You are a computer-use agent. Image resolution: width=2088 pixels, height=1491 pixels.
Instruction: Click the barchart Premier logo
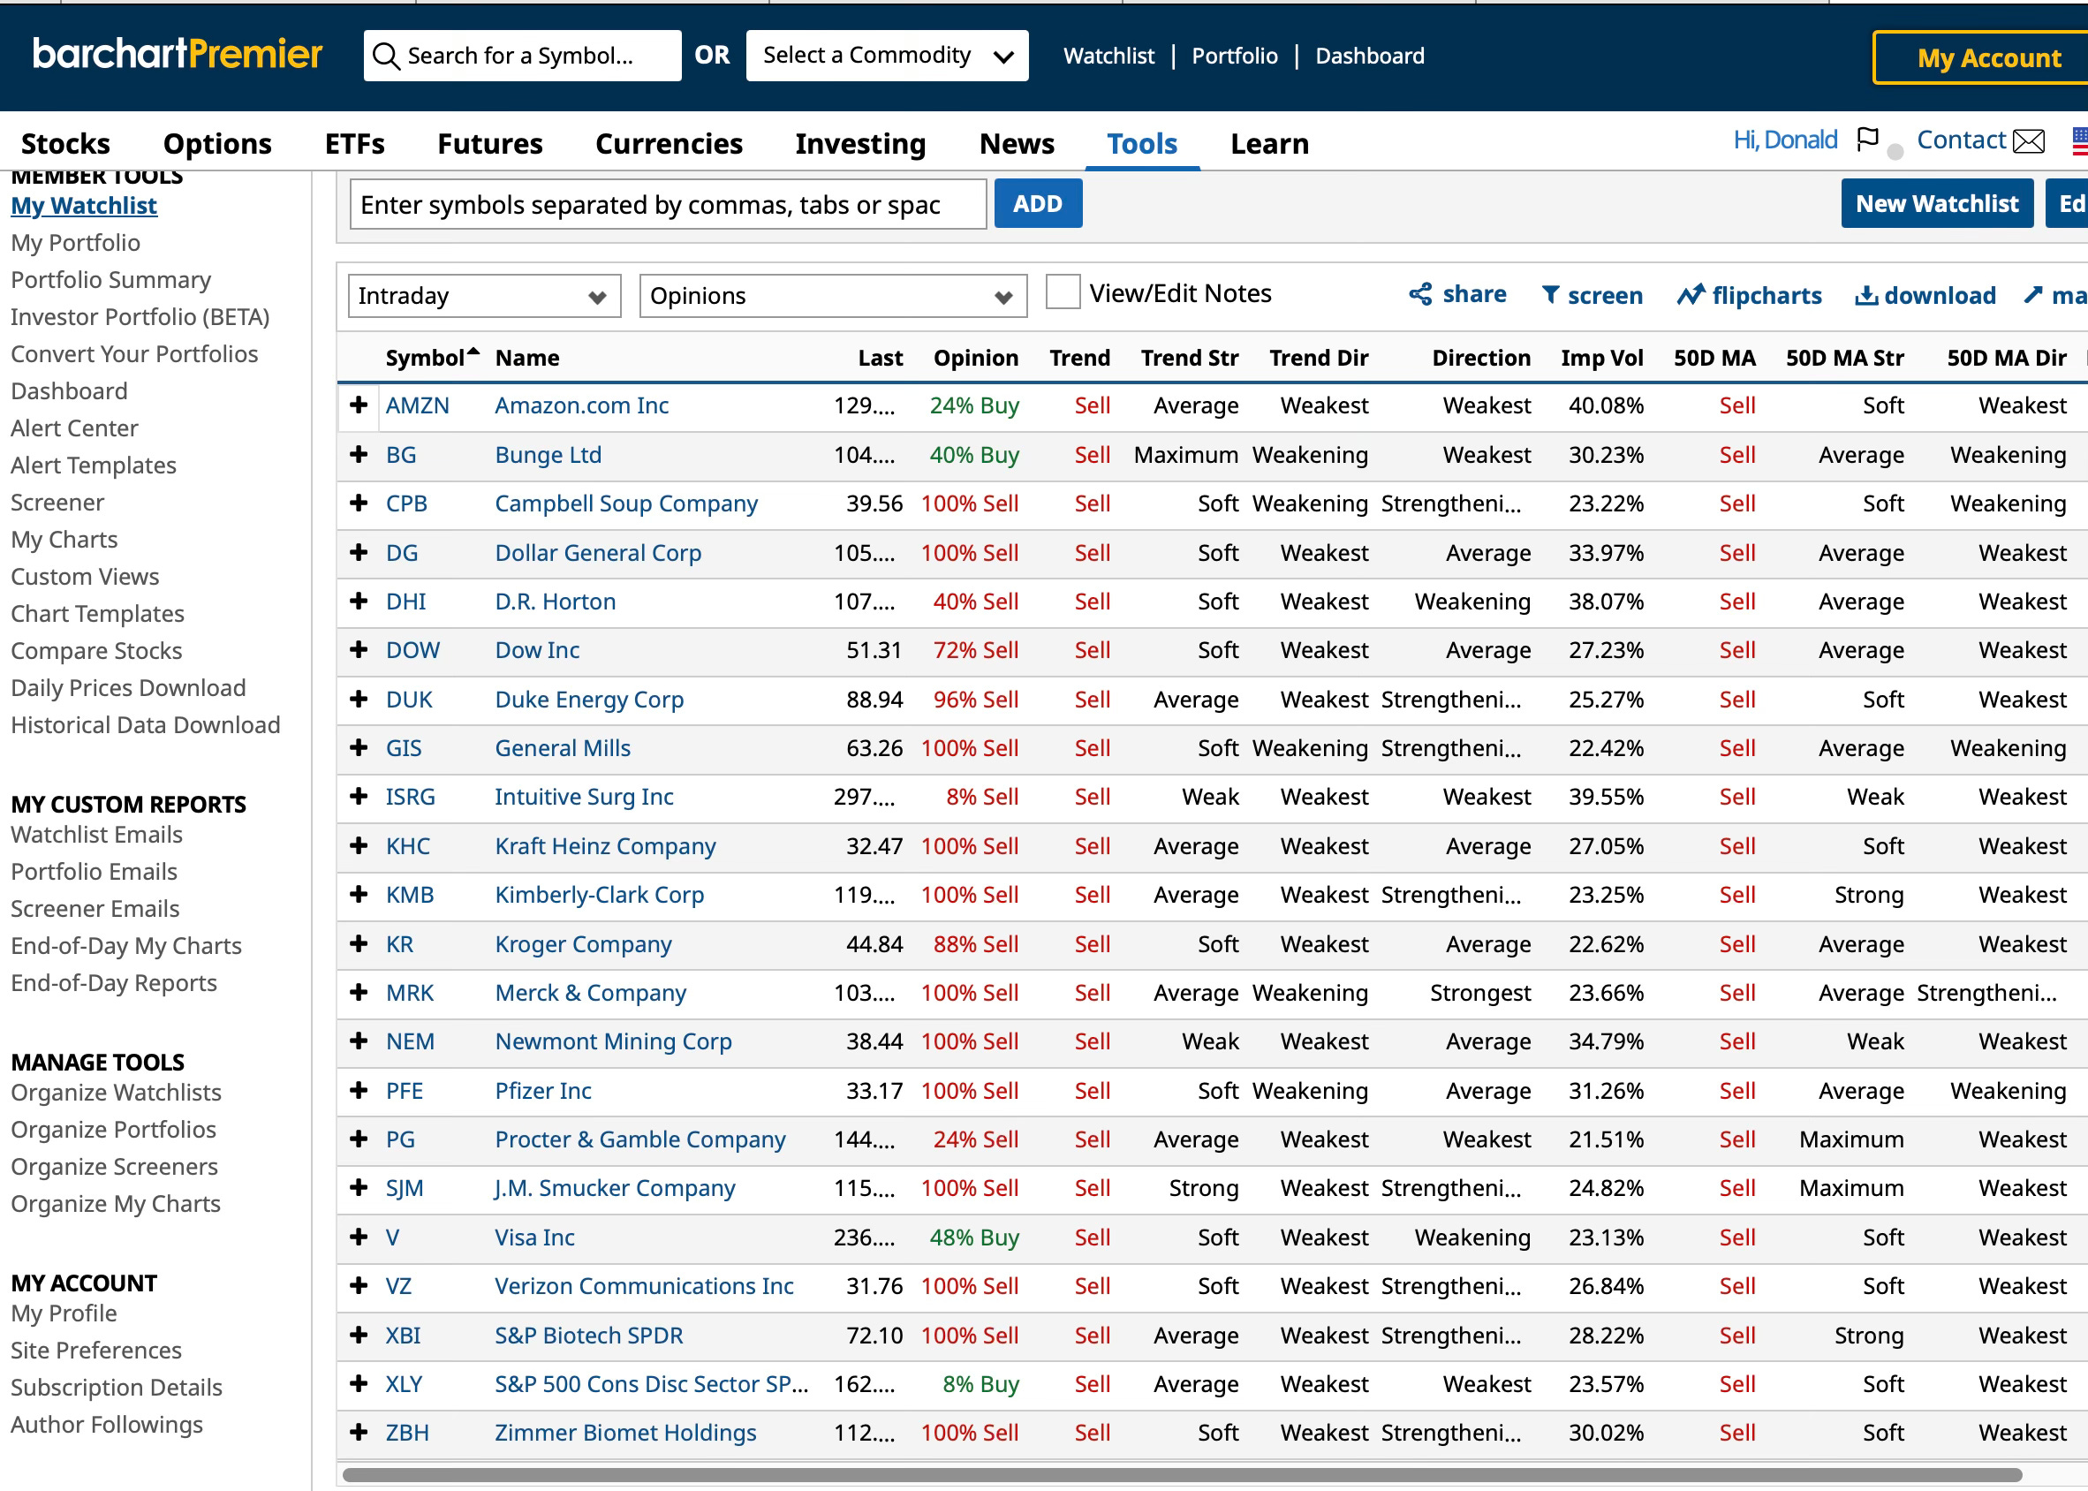click(178, 53)
